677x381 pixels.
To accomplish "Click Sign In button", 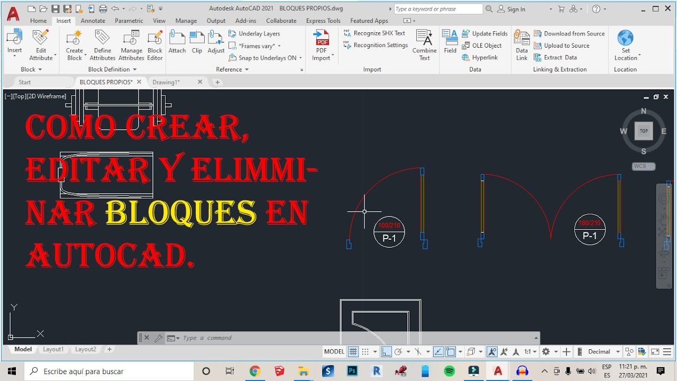I will click(x=511, y=9).
